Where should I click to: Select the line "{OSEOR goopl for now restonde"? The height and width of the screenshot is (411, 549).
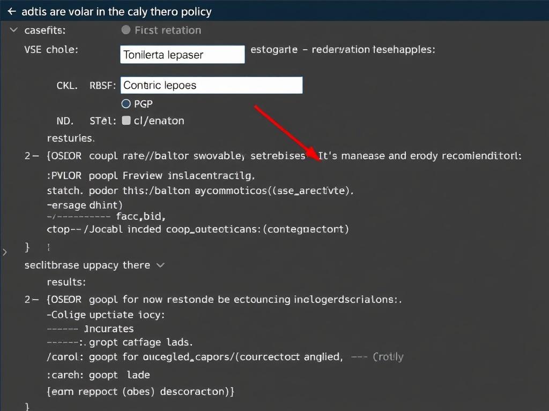coord(224,300)
